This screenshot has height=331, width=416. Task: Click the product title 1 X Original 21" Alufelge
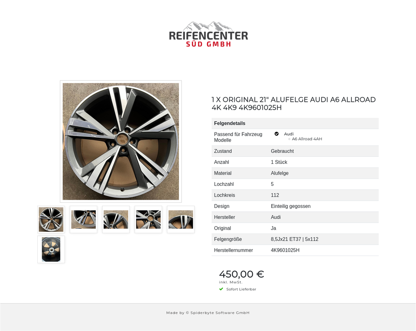point(294,104)
